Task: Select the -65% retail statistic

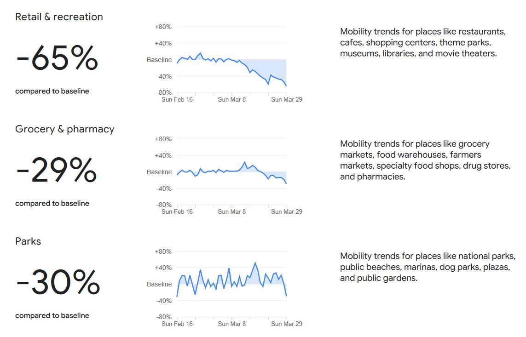Action: point(57,58)
